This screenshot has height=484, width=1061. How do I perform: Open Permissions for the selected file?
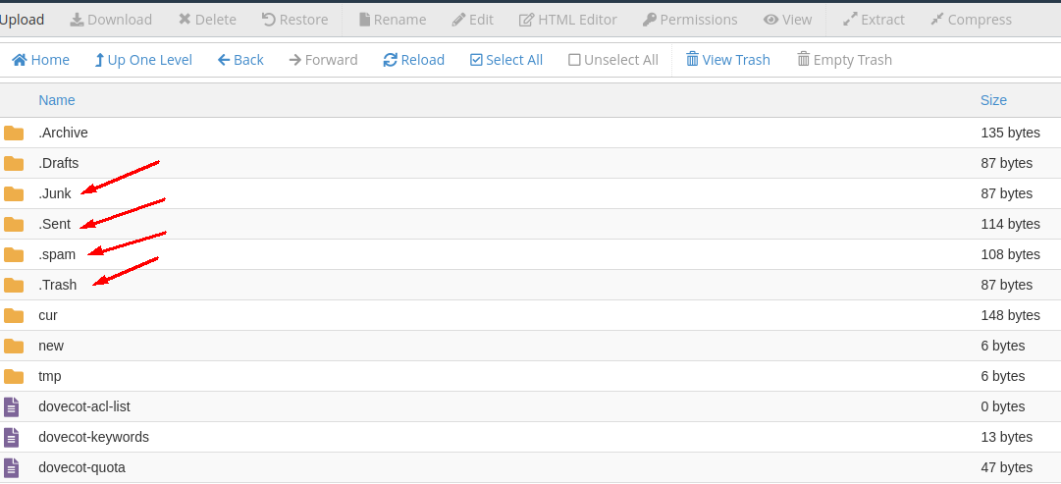click(x=690, y=20)
